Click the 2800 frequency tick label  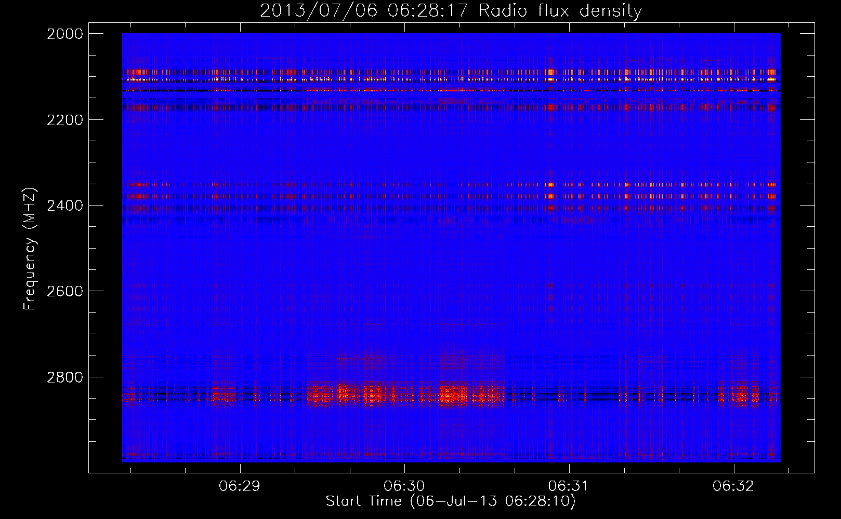[x=64, y=377]
